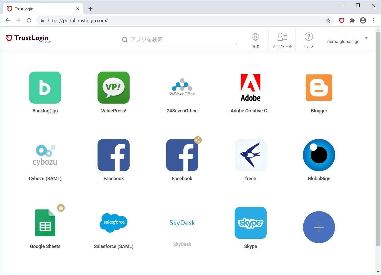Click the address bar URL
This screenshot has width=381, height=275.
pos(78,21)
